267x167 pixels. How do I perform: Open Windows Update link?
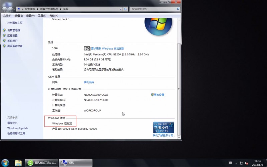[18, 128]
